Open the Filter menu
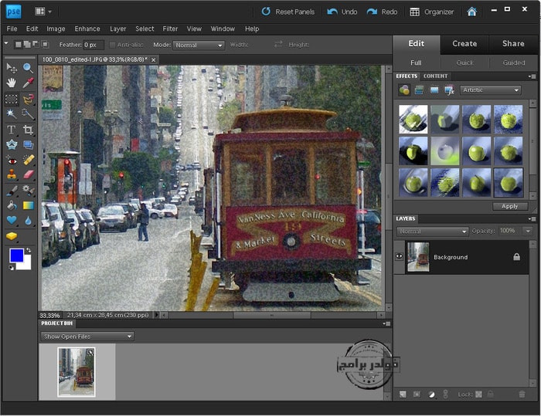 pyautogui.click(x=170, y=29)
